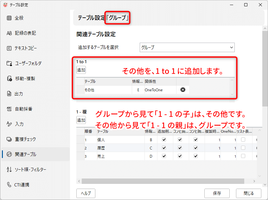Screen dimensions: 268x200
Task: Click 追加 button under 1 to 1
Action: [x=81, y=70]
